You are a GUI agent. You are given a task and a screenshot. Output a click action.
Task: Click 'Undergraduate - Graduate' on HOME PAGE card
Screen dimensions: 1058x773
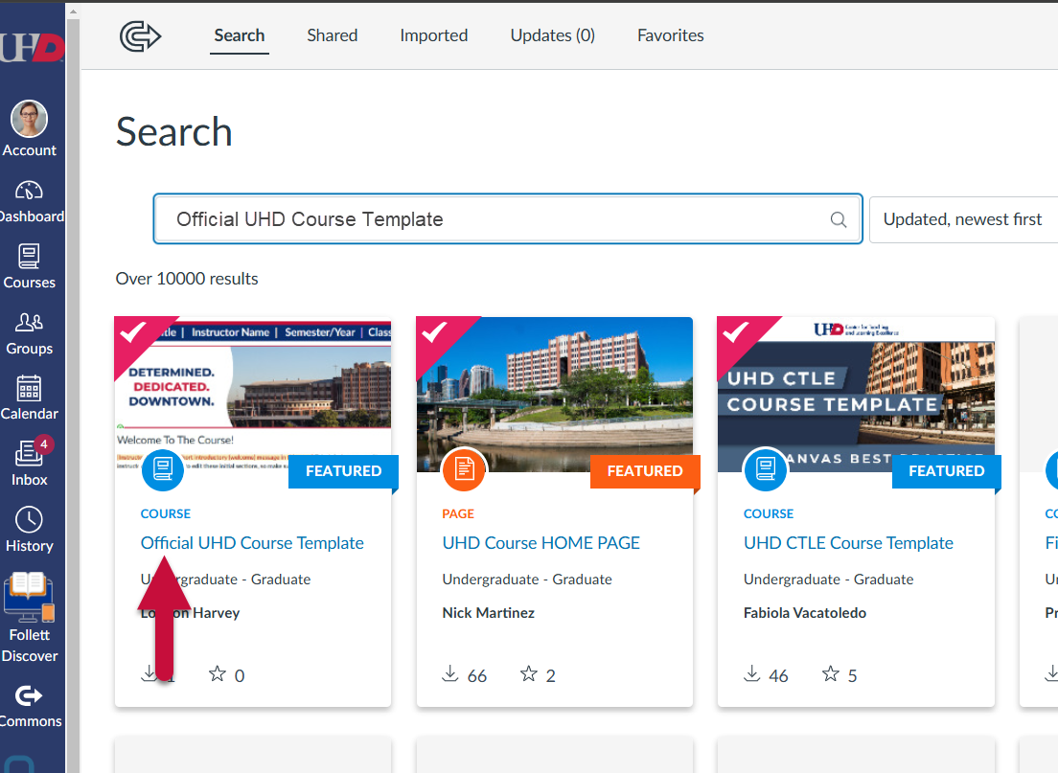(527, 580)
